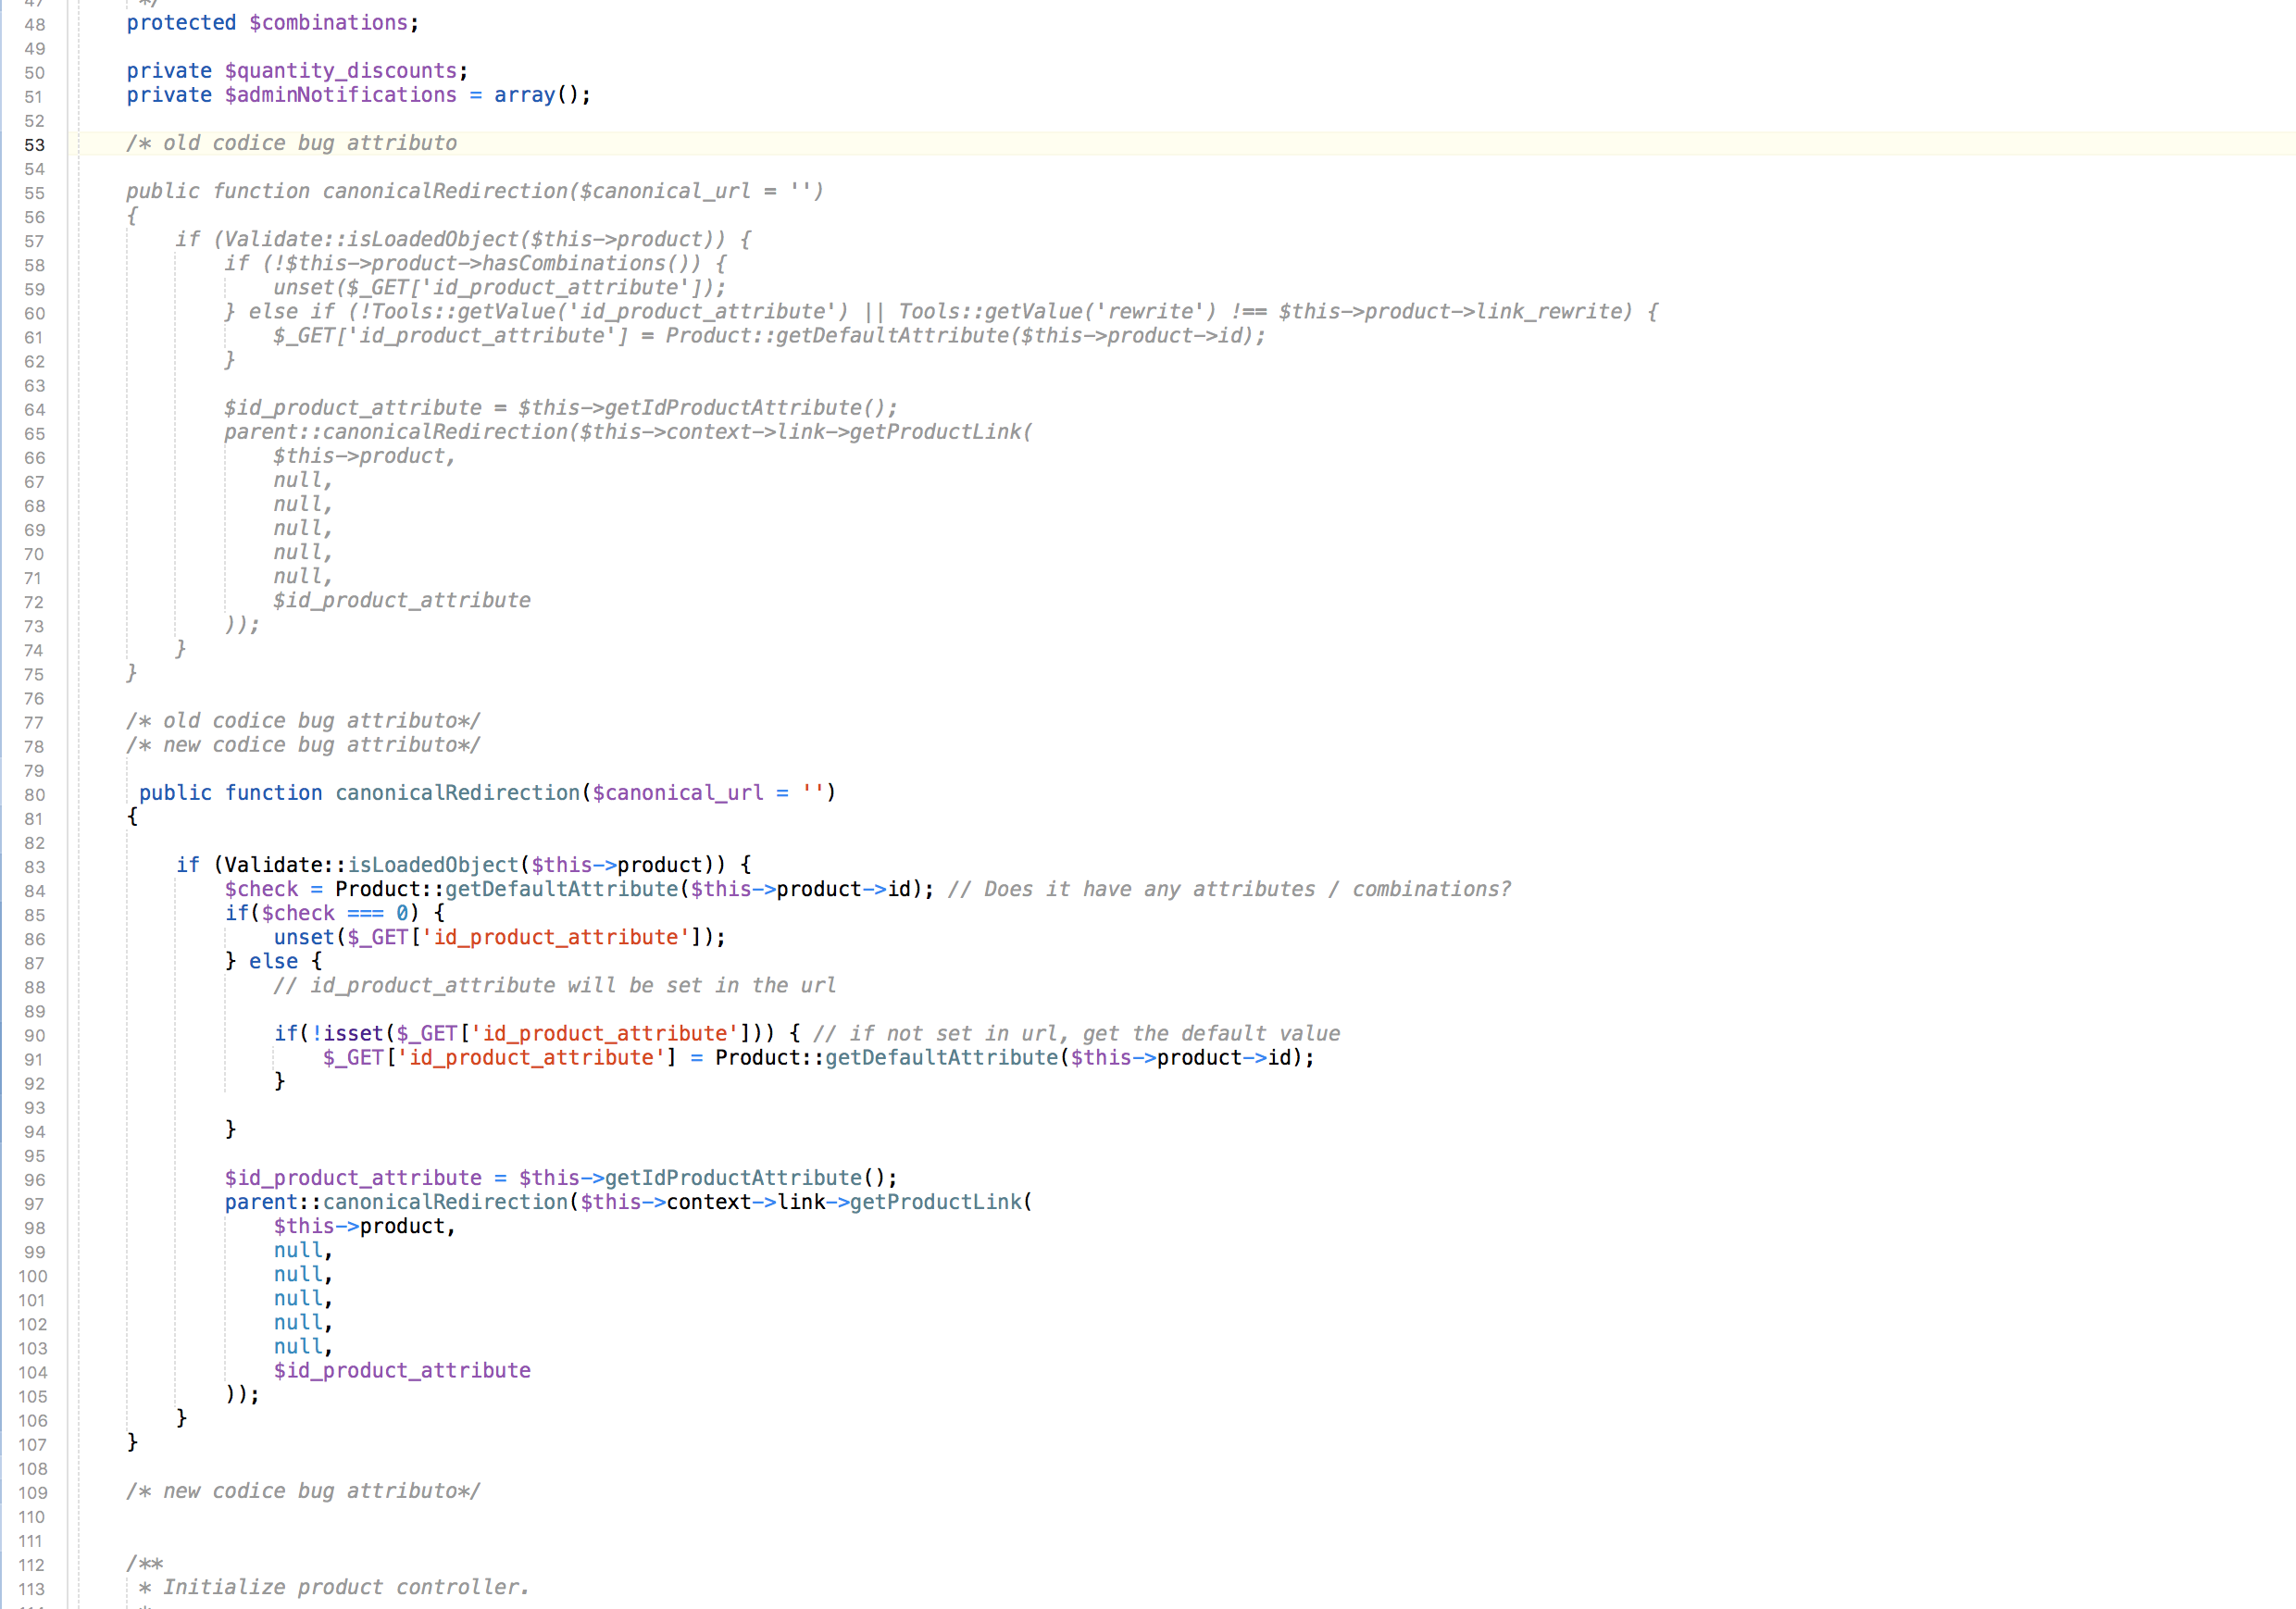Place cursor on protected $combinations declaration
The width and height of the screenshot is (2296, 1609).
coord(272,23)
